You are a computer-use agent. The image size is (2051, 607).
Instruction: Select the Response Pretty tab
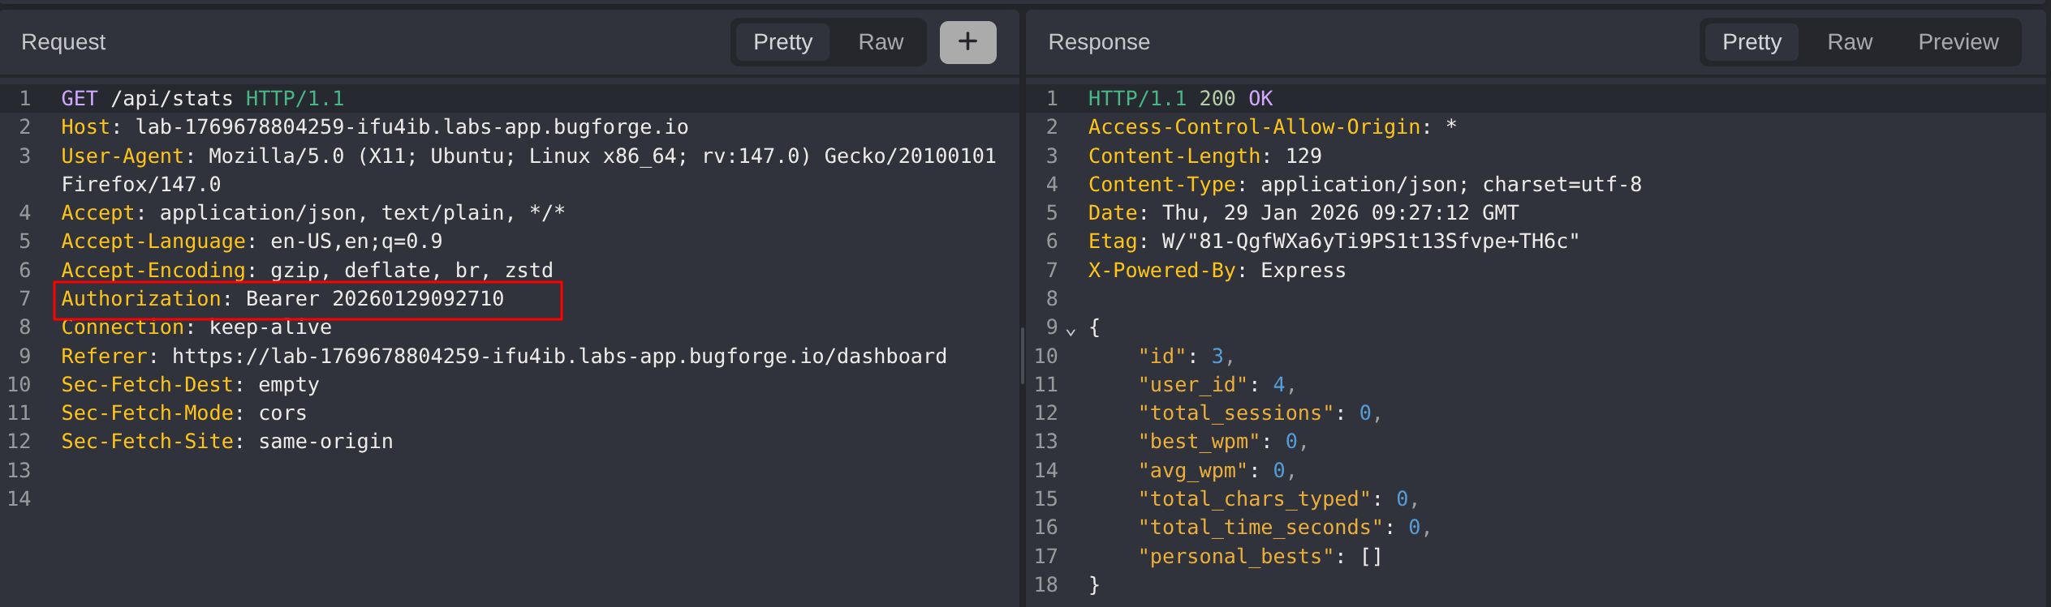1752,42
